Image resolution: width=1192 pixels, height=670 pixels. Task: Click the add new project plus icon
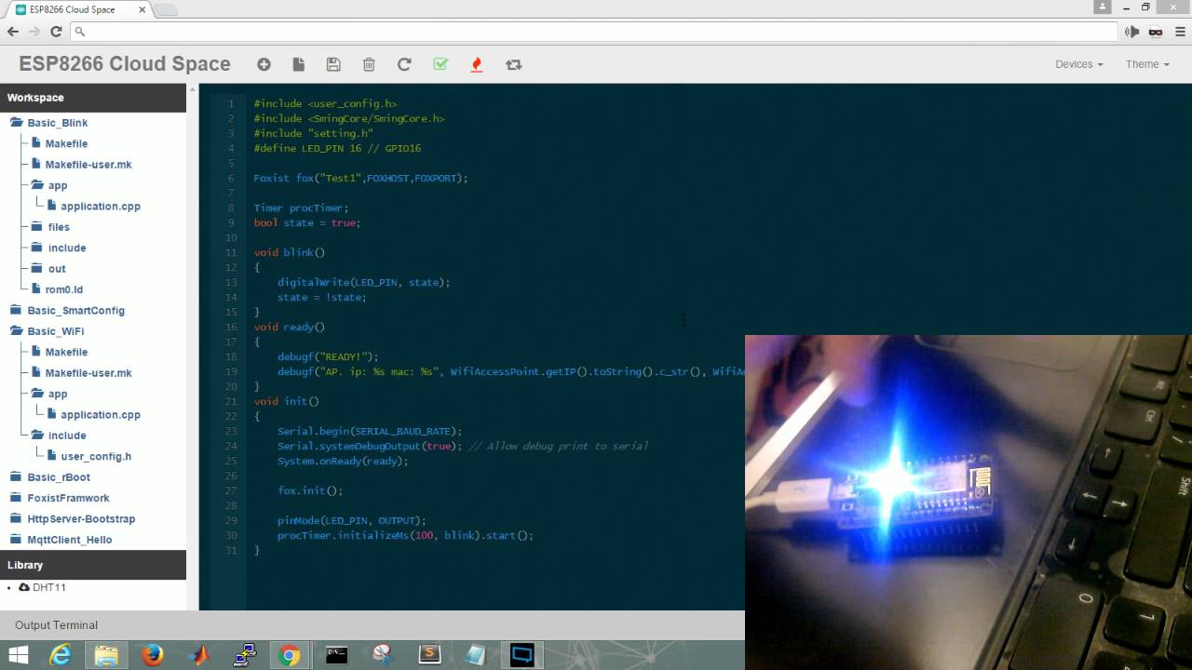tap(264, 64)
